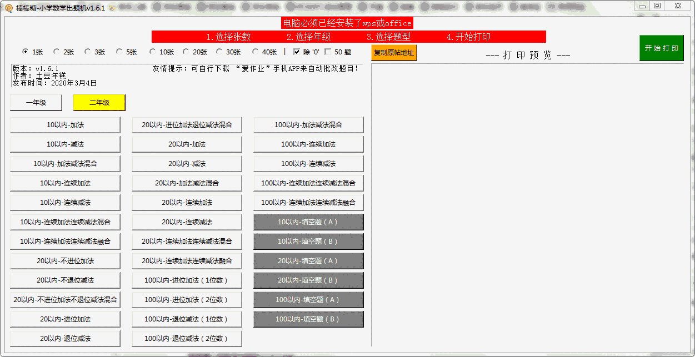Generate 20以内-进位加法退位减法混合 questions
This screenshot has height=357, width=695.
(x=187, y=124)
